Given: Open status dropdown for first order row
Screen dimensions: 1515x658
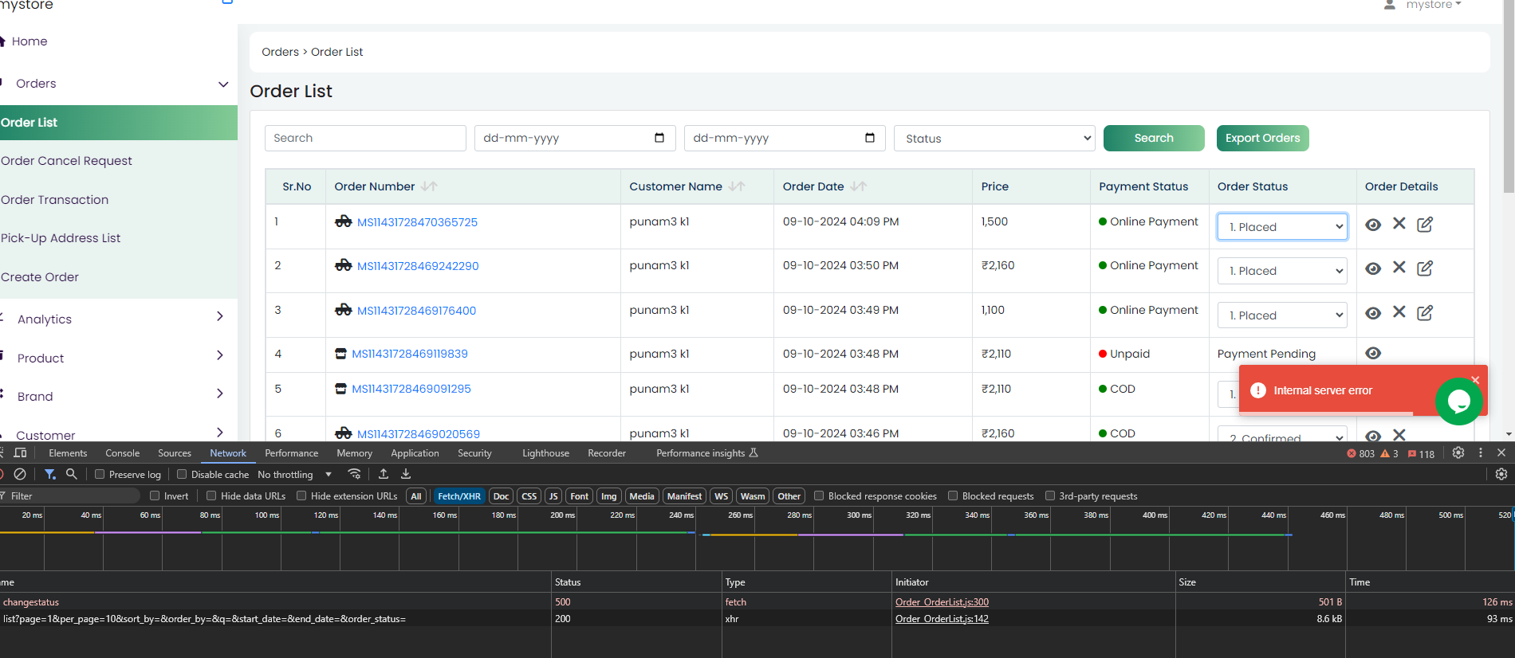Looking at the screenshot, I should [x=1282, y=227].
